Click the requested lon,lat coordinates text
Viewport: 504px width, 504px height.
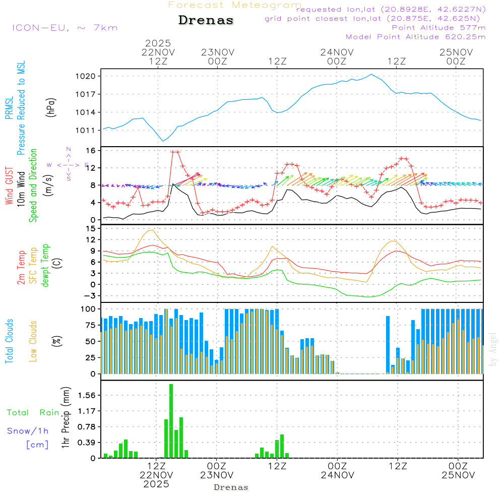(391, 10)
